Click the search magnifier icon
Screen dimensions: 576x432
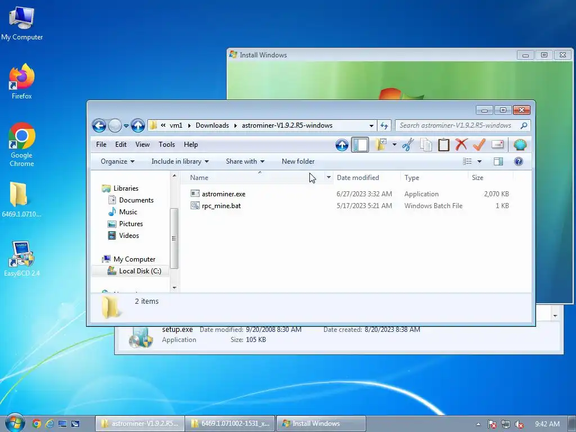(x=524, y=125)
